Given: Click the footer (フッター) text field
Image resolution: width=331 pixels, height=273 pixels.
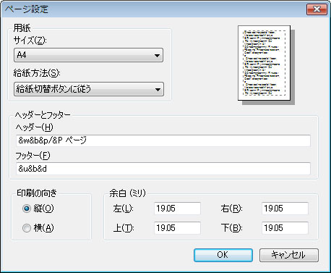Looking at the screenshot, I should coord(163,169).
